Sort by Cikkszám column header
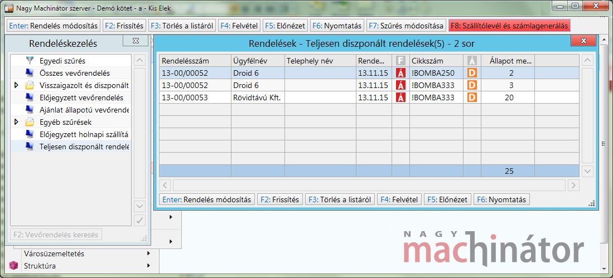Image resolution: width=613 pixels, height=278 pixels. coord(436,61)
